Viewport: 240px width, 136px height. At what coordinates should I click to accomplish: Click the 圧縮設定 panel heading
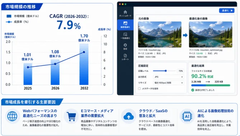[x=143, y=66]
